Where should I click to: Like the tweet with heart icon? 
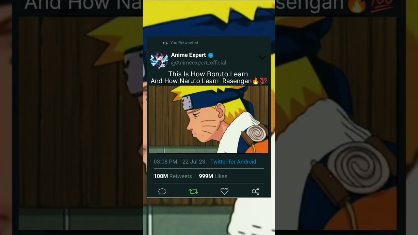224,192
